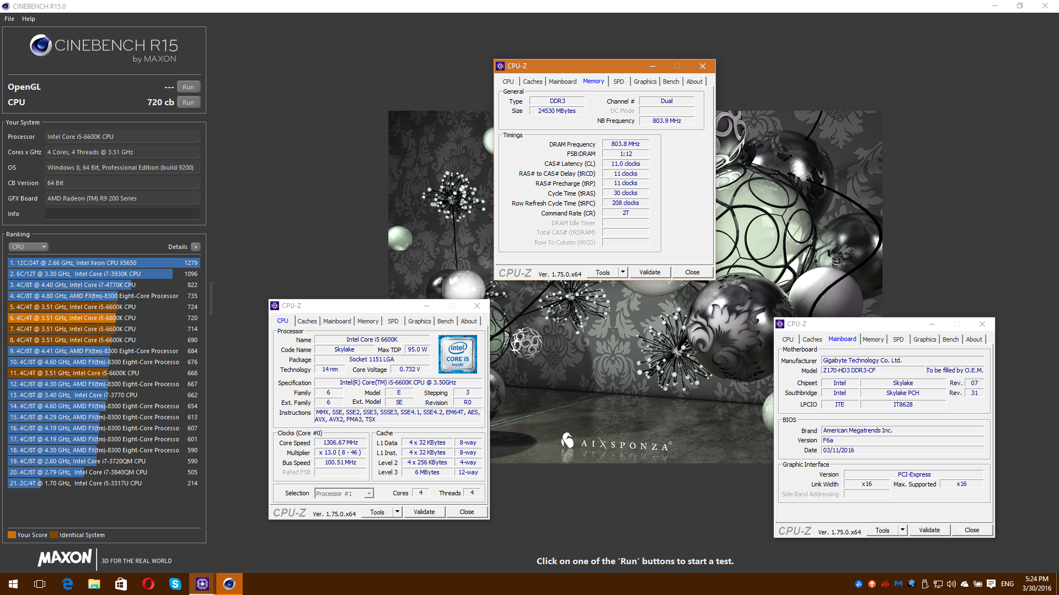Screen dimensions: 1059x595
Task: Open OneDrive cloud icon in system tray
Action: [x=965, y=584]
